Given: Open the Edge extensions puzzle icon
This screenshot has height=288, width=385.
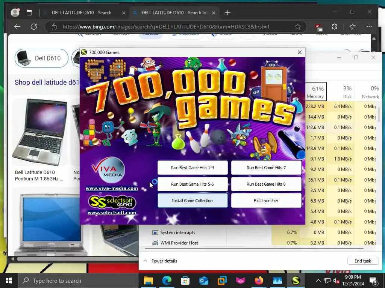Looking at the screenshot, I should point(334,27).
